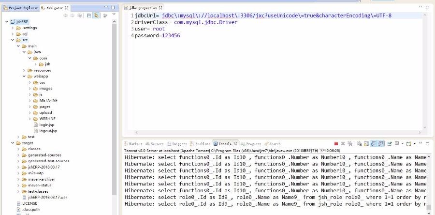
Task: Open Navigator View Menu triangle
Action: pyautogui.click(x=114, y=15)
